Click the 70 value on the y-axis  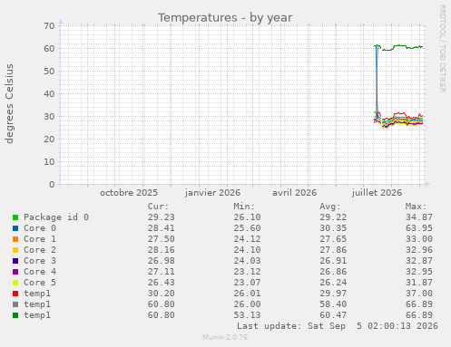[49, 26]
